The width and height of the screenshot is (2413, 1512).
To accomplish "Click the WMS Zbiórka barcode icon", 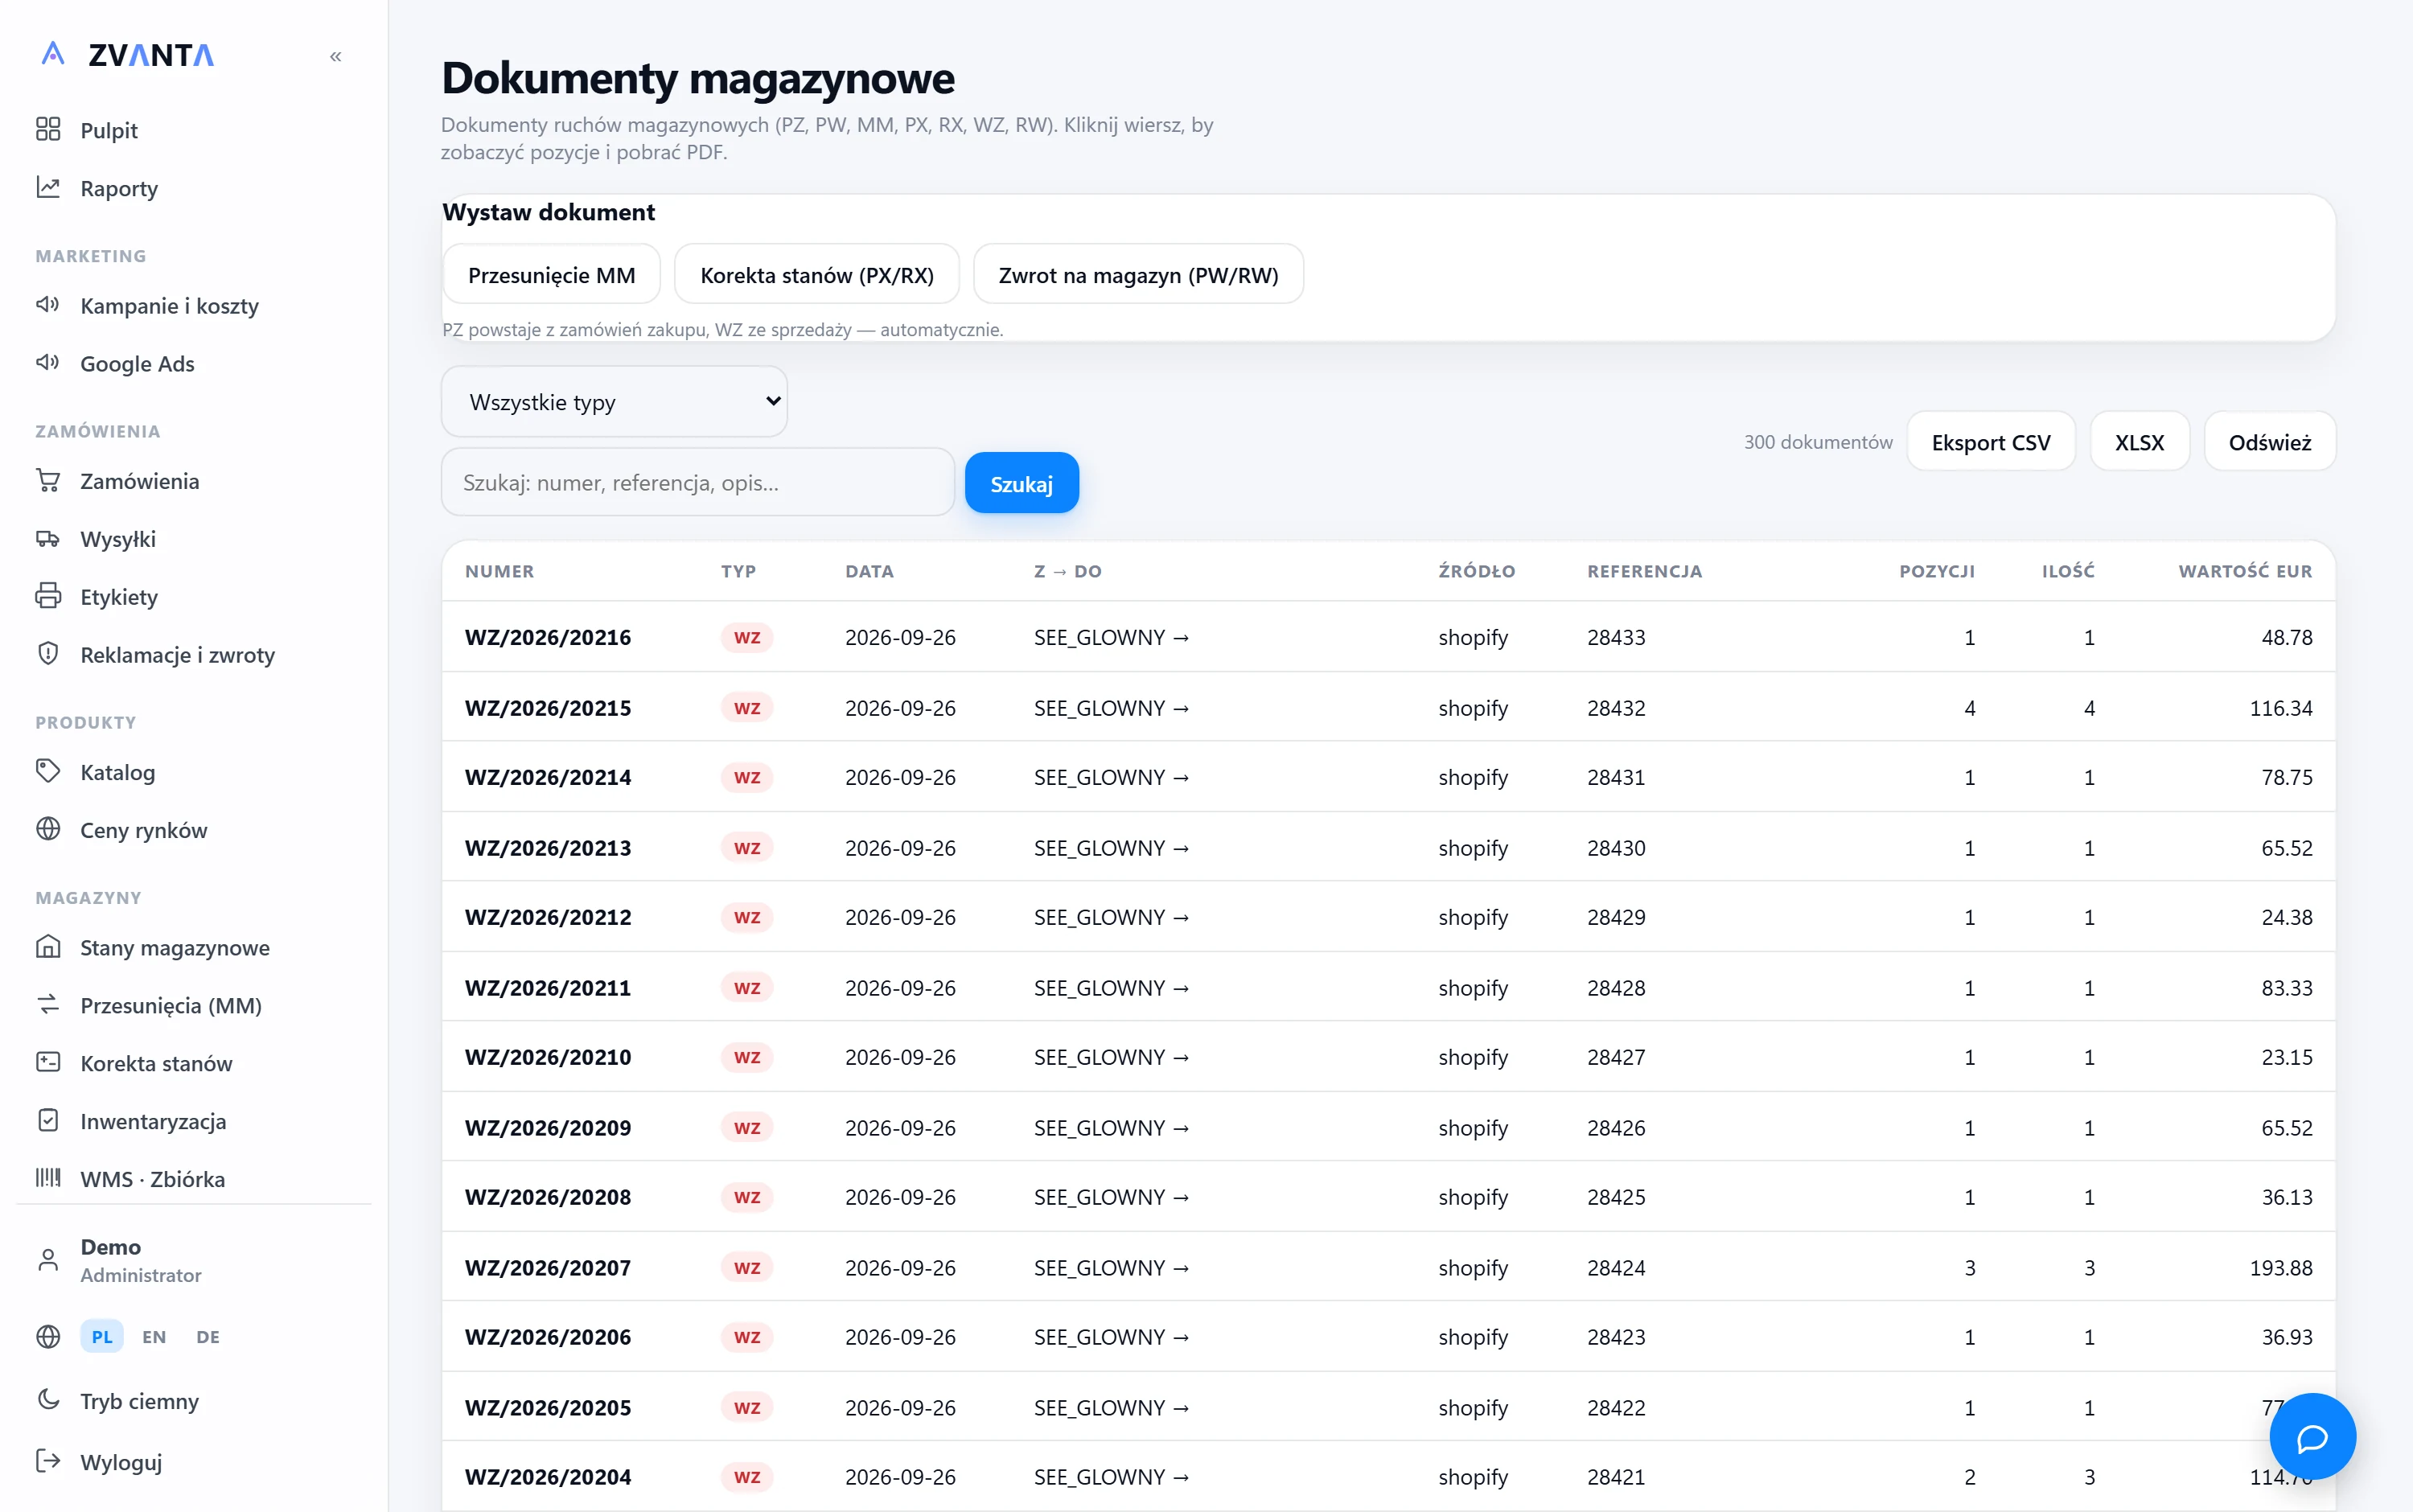I will click(48, 1179).
